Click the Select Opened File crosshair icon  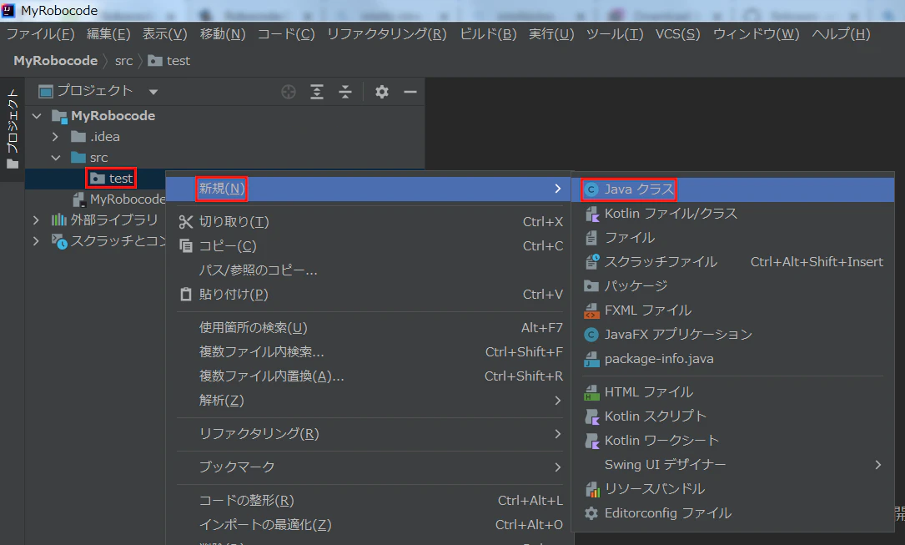[x=288, y=91]
